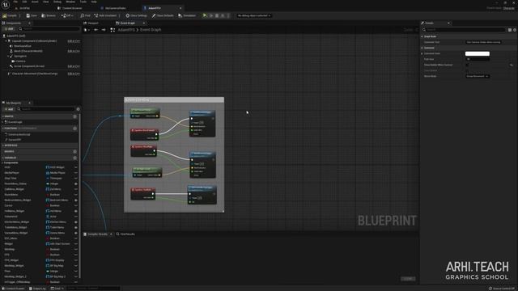The image size is (518, 291).
Task: Open Class Settings
Action: (x=137, y=15)
